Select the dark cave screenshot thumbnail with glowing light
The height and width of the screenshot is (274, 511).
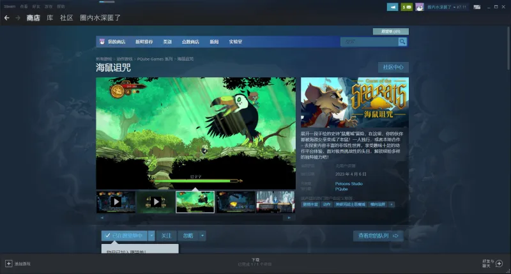click(236, 202)
